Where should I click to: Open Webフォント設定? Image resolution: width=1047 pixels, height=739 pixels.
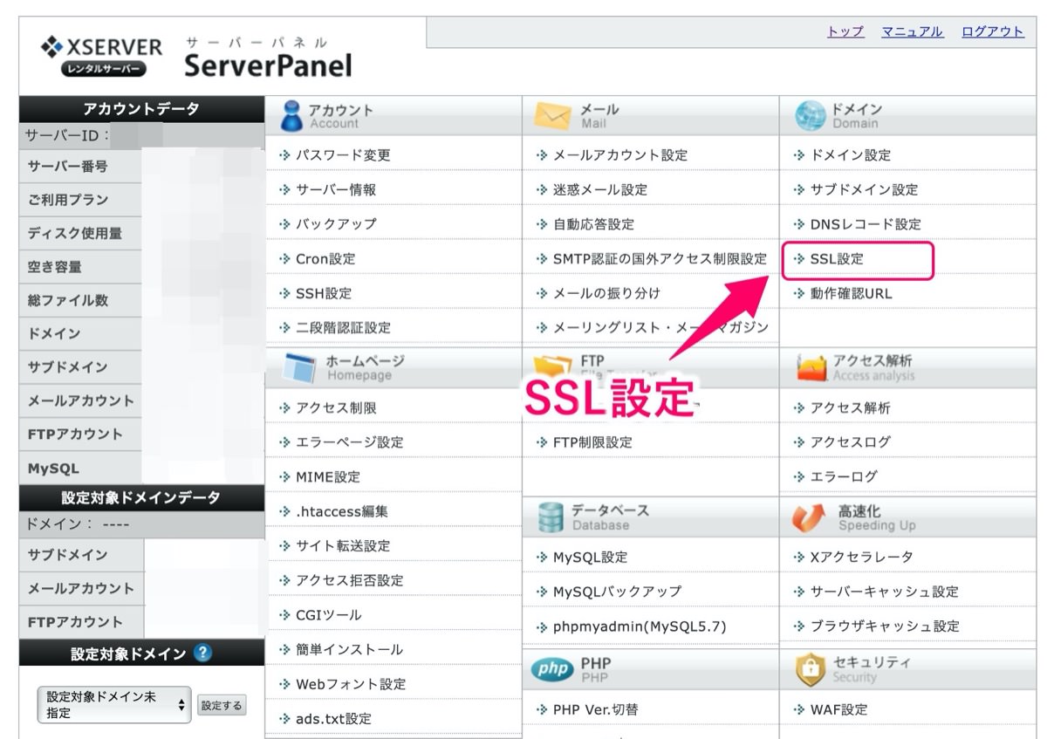[350, 684]
